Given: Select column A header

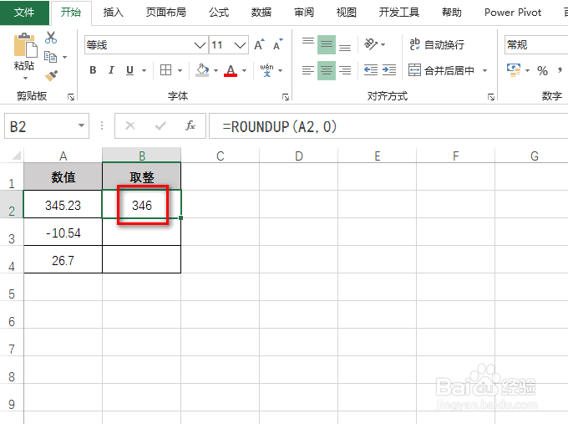Looking at the screenshot, I should pos(63,156).
